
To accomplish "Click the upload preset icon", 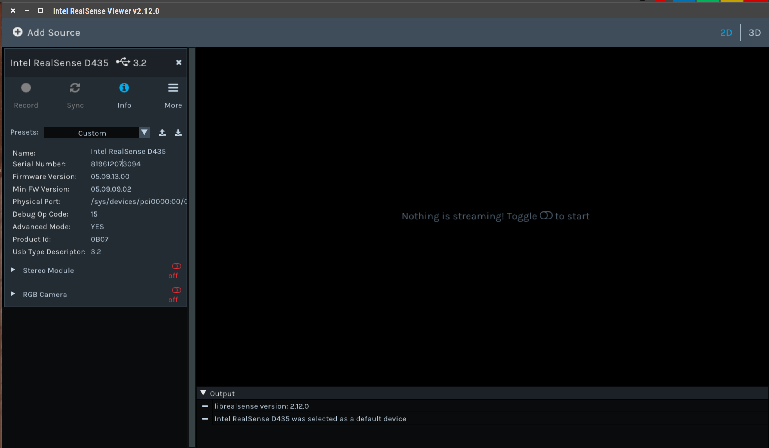I will pos(162,133).
